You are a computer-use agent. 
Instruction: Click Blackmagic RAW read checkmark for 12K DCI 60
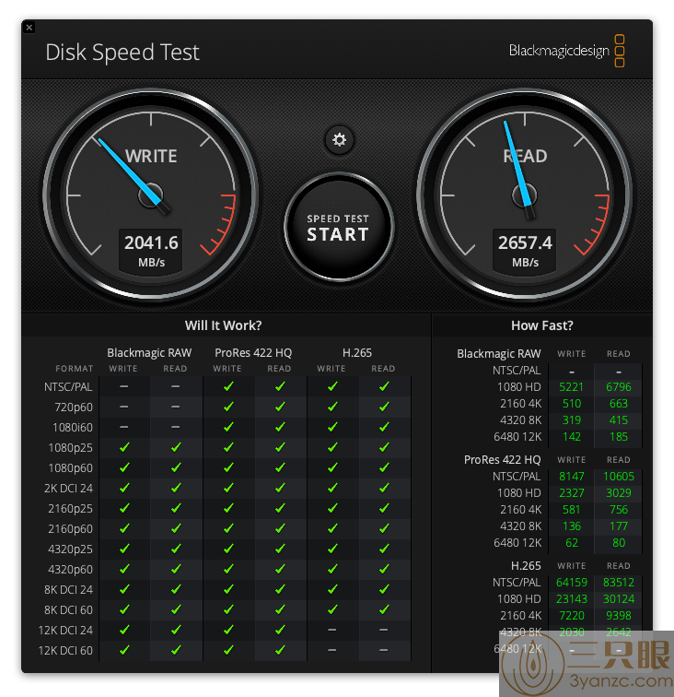pos(176,650)
